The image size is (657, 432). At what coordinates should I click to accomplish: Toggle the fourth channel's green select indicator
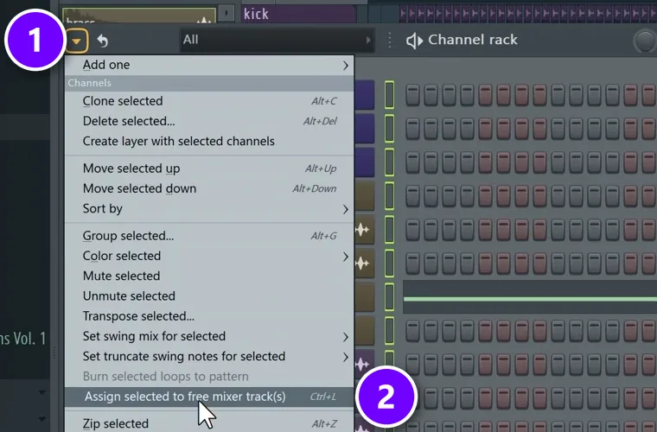pyautogui.click(x=389, y=196)
